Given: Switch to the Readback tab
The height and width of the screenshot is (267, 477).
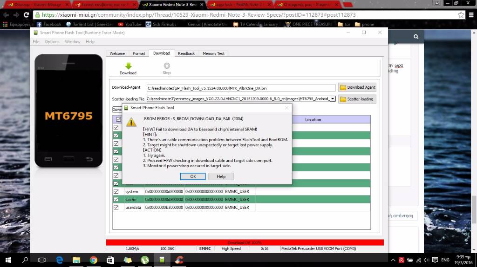Looking at the screenshot, I should (x=186, y=53).
